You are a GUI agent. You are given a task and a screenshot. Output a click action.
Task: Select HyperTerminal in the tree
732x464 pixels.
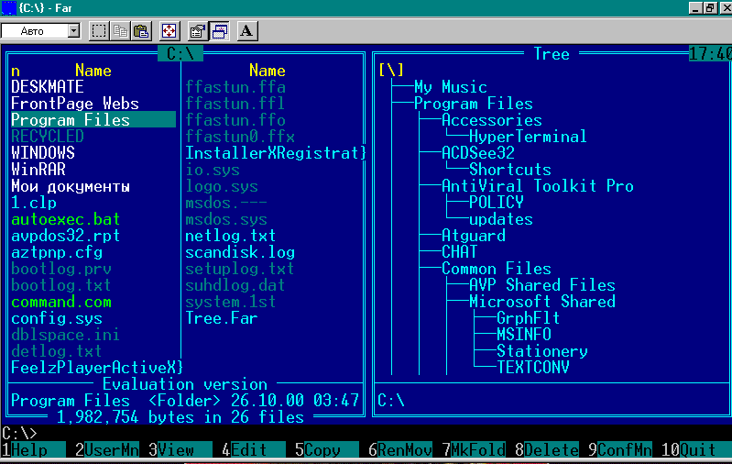(x=528, y=137)
